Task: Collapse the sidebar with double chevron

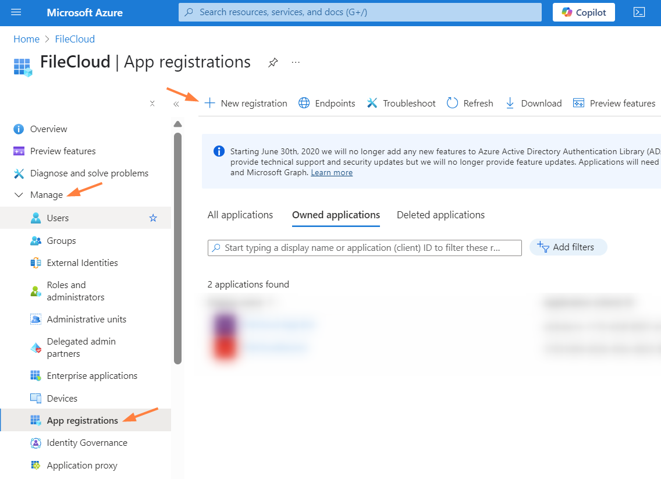Action: pyautogui.click(x=176, y=104)
